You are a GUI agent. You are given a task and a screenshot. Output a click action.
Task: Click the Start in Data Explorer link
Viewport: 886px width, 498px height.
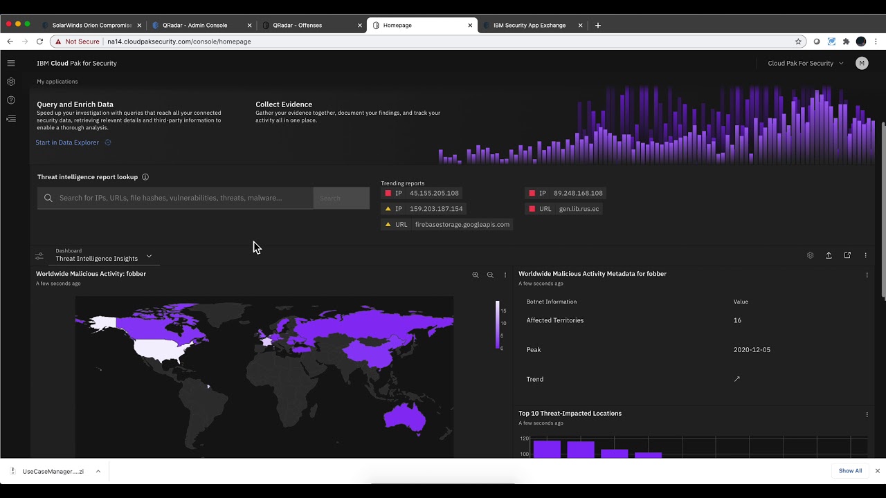click(x=73, y=142)
